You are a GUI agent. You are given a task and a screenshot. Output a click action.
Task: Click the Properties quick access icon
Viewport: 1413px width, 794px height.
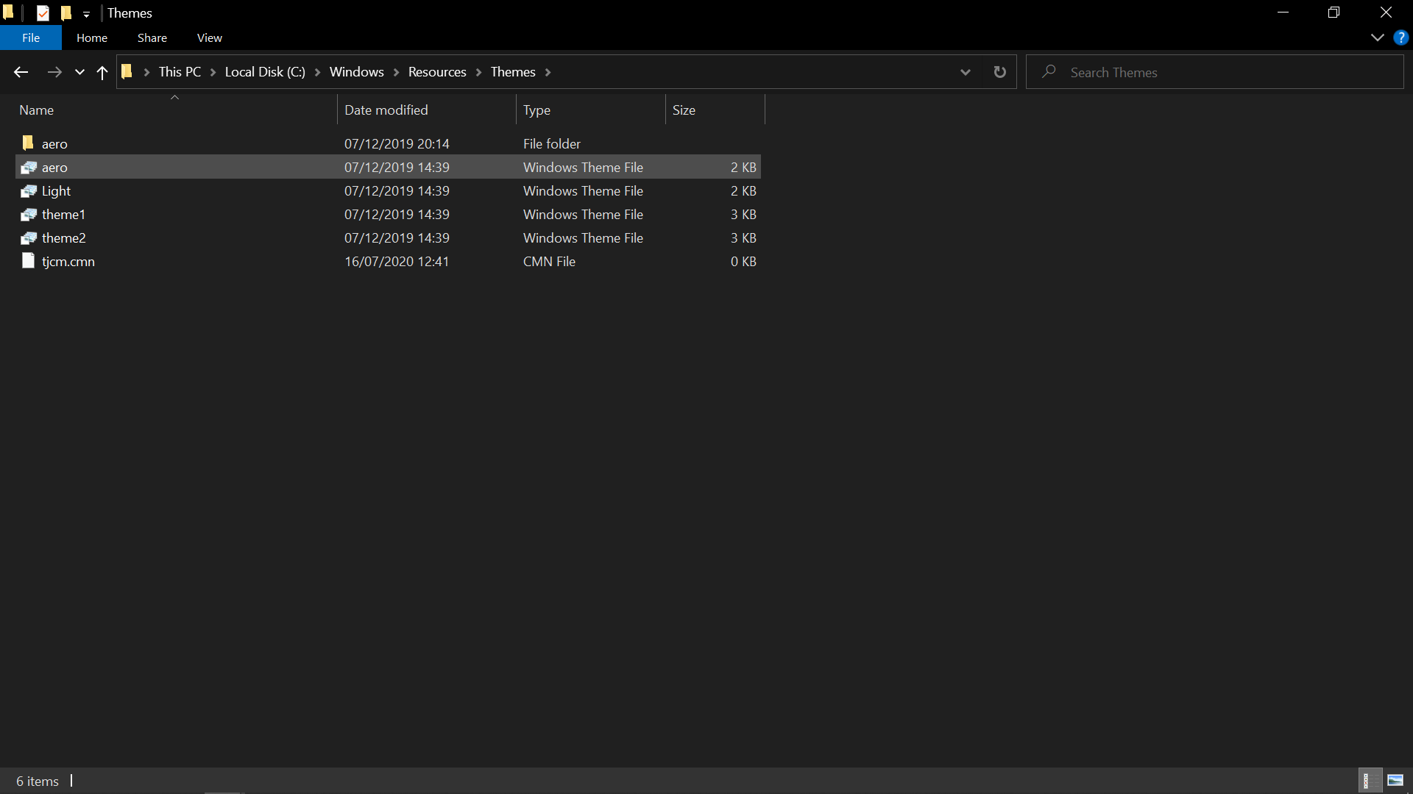click(x=43, y=13)
